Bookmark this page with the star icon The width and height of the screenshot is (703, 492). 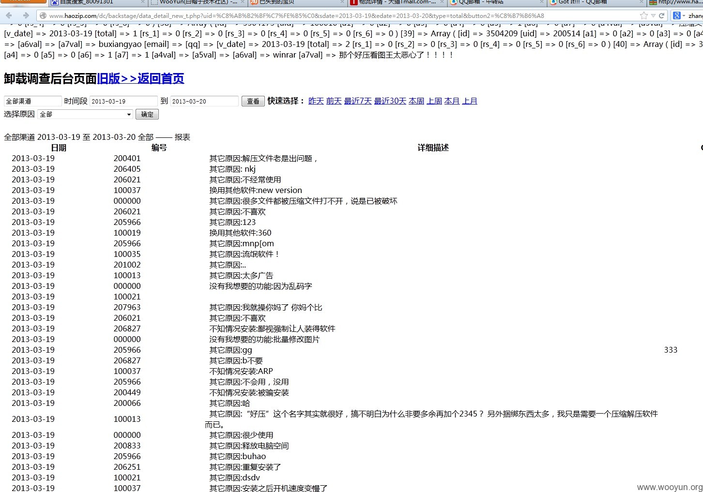click(643, 15)
